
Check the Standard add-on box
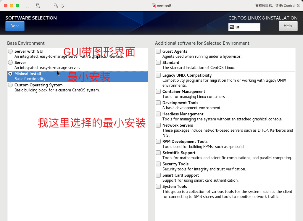(158, 62)
